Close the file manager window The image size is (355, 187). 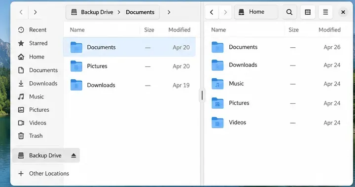343,12
